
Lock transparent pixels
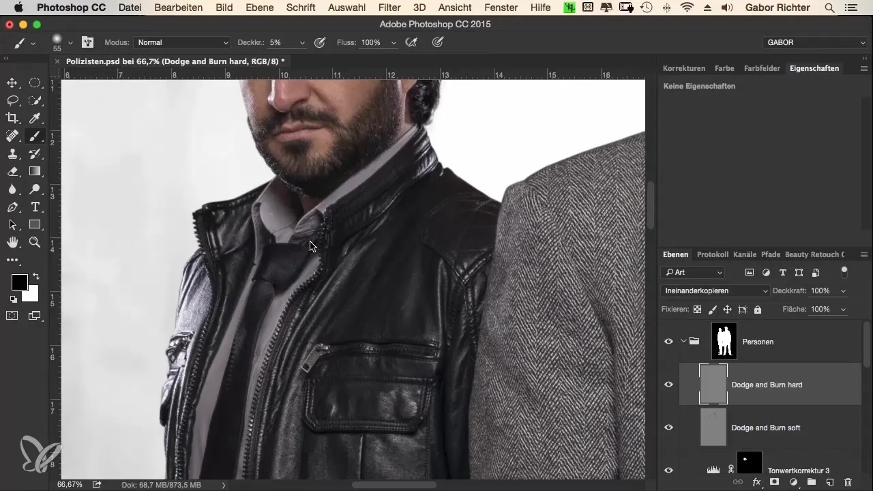click(697, 309)
